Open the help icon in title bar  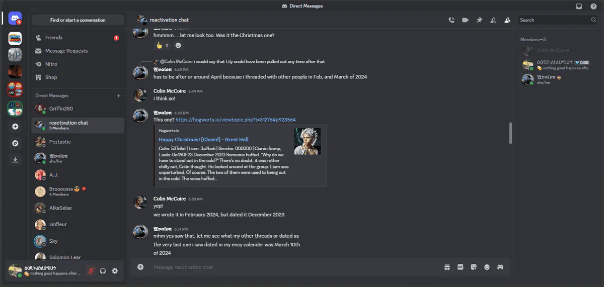[593, 6]
